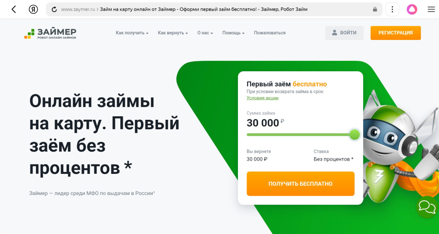
Task: Expand the "Как вернуть" dropdown
Action: 173,33
